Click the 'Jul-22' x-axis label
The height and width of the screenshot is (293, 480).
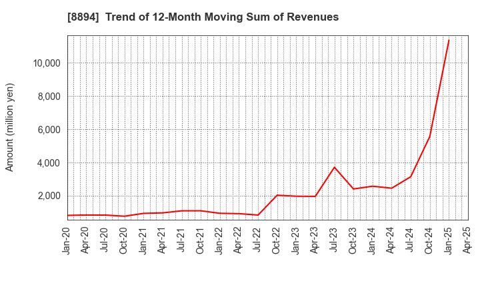[257, 240]
